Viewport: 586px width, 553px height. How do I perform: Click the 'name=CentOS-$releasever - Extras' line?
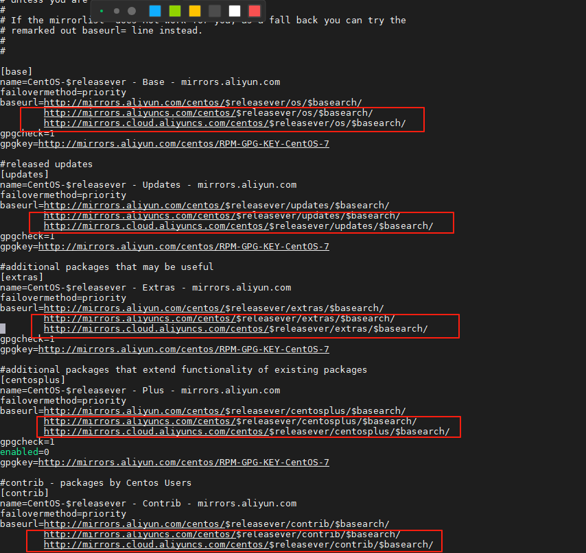point(145,288)
